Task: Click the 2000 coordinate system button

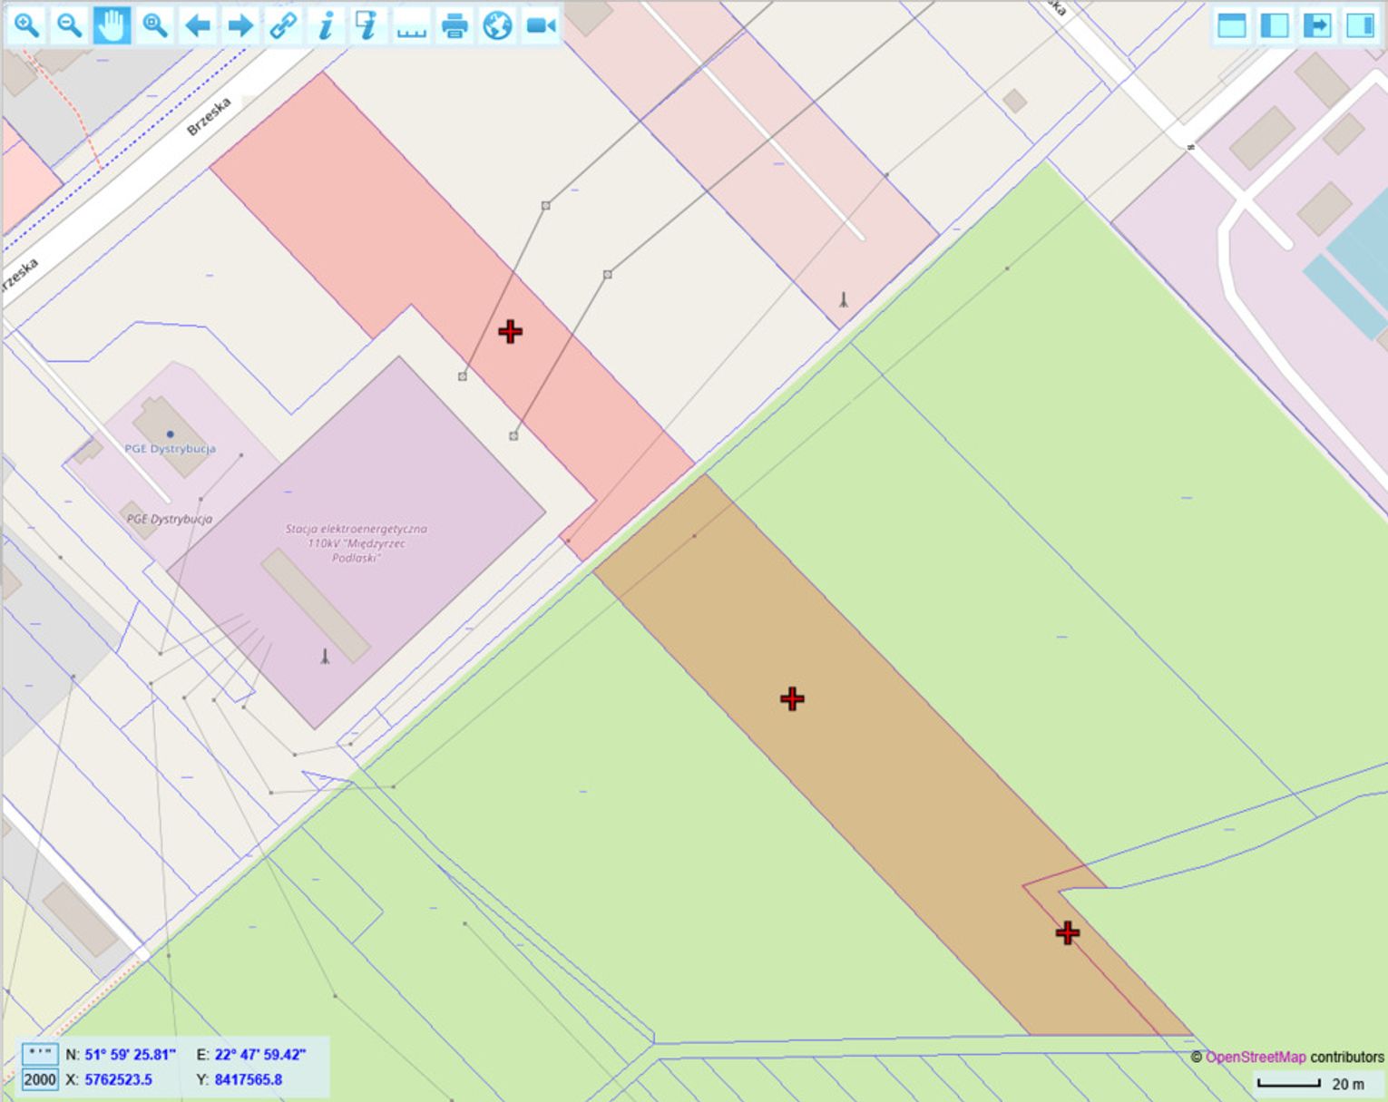Action: point(40,1079)
